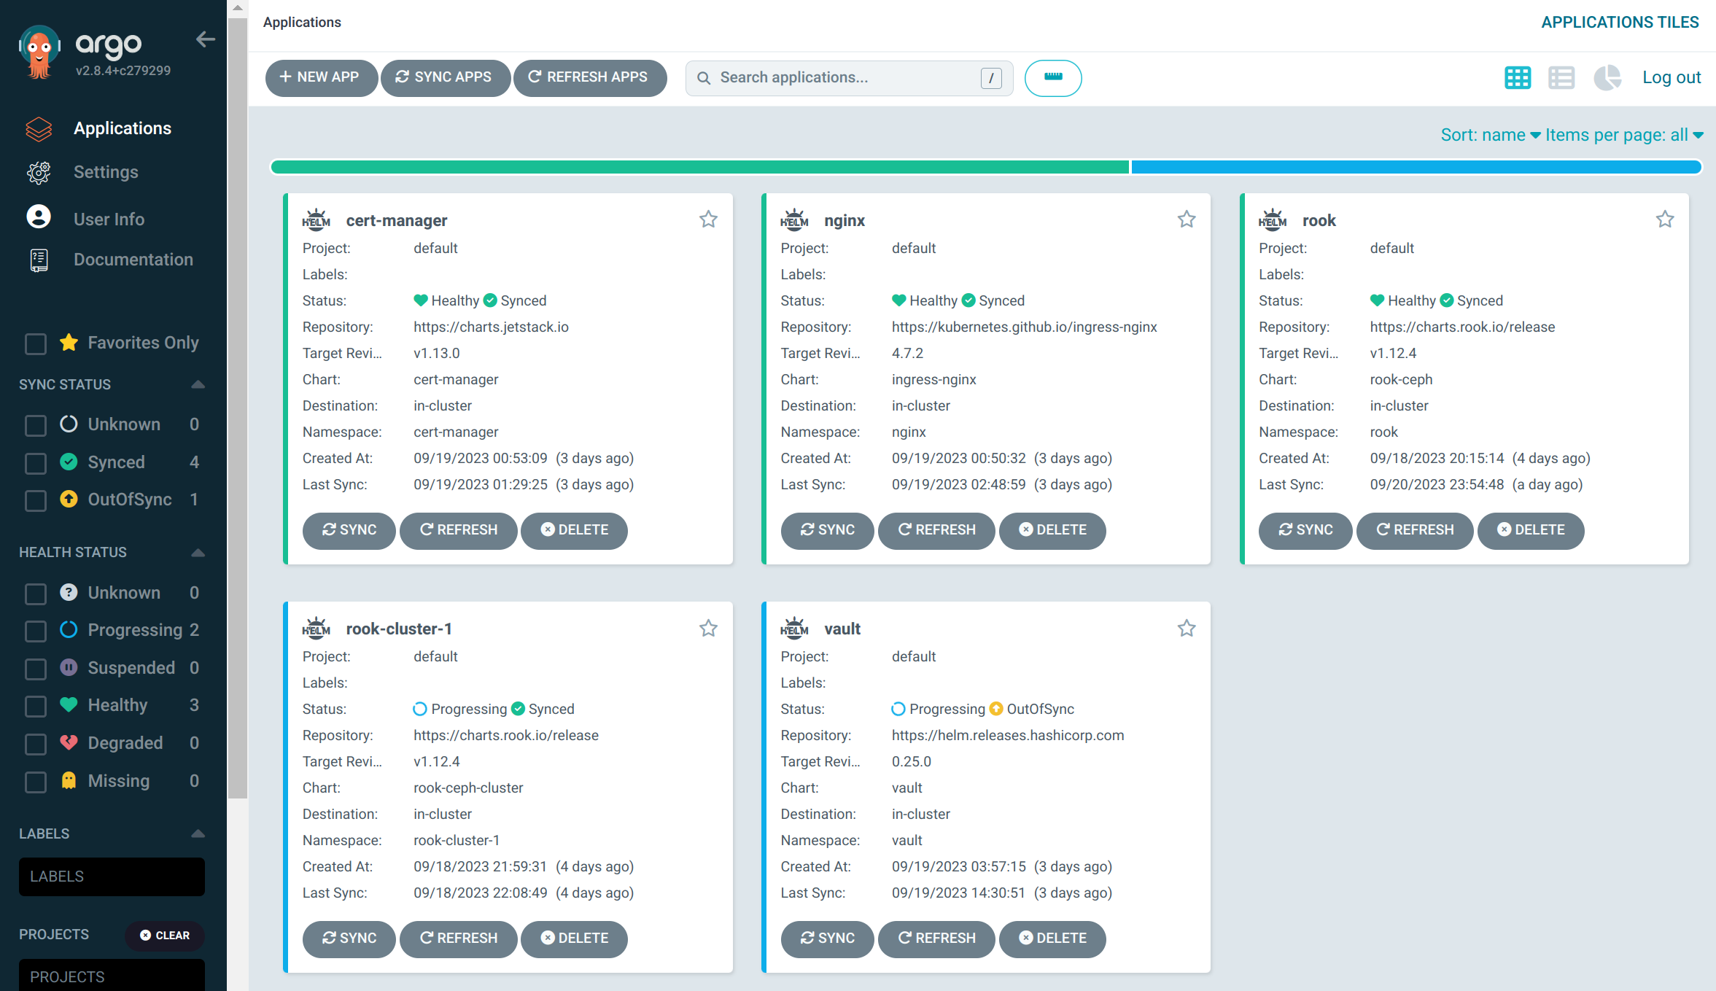Go to User Info page
Viewport: 1716px width, 991px height.
pos(109,219)
